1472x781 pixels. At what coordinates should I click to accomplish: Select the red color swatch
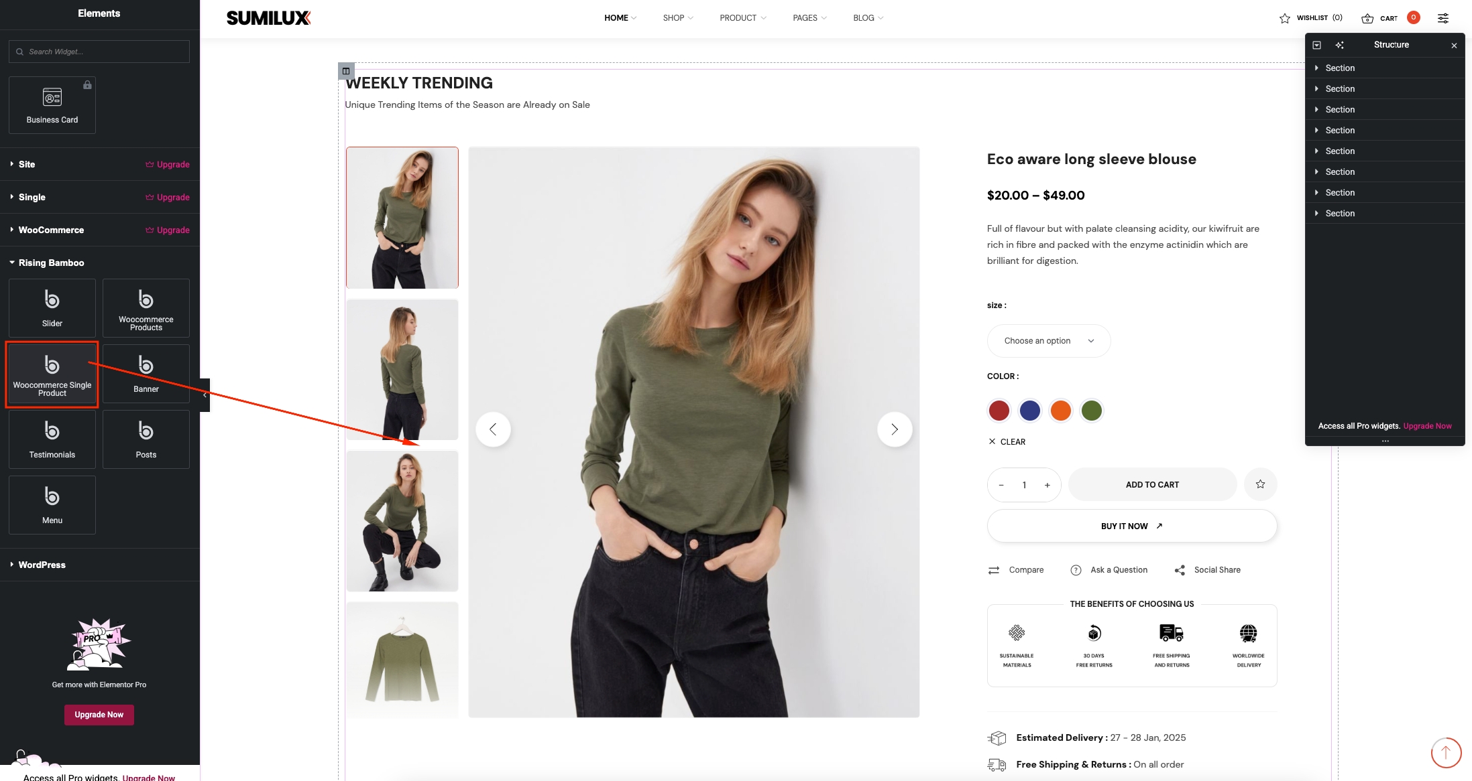pyautogui.click(x=999, y=411)
